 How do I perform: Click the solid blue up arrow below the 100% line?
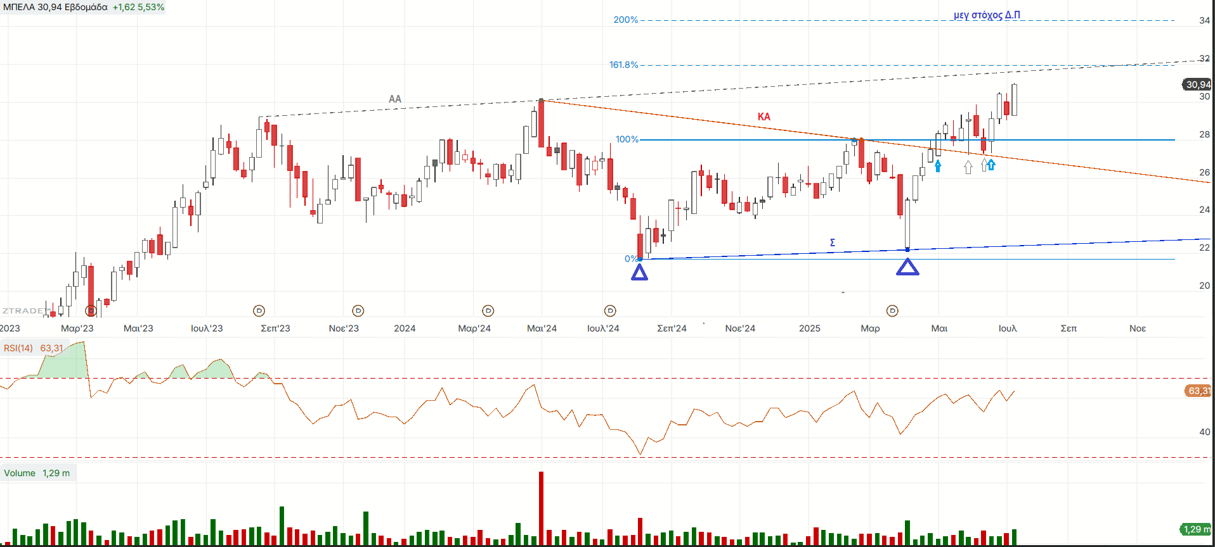[x=938, y=166]
